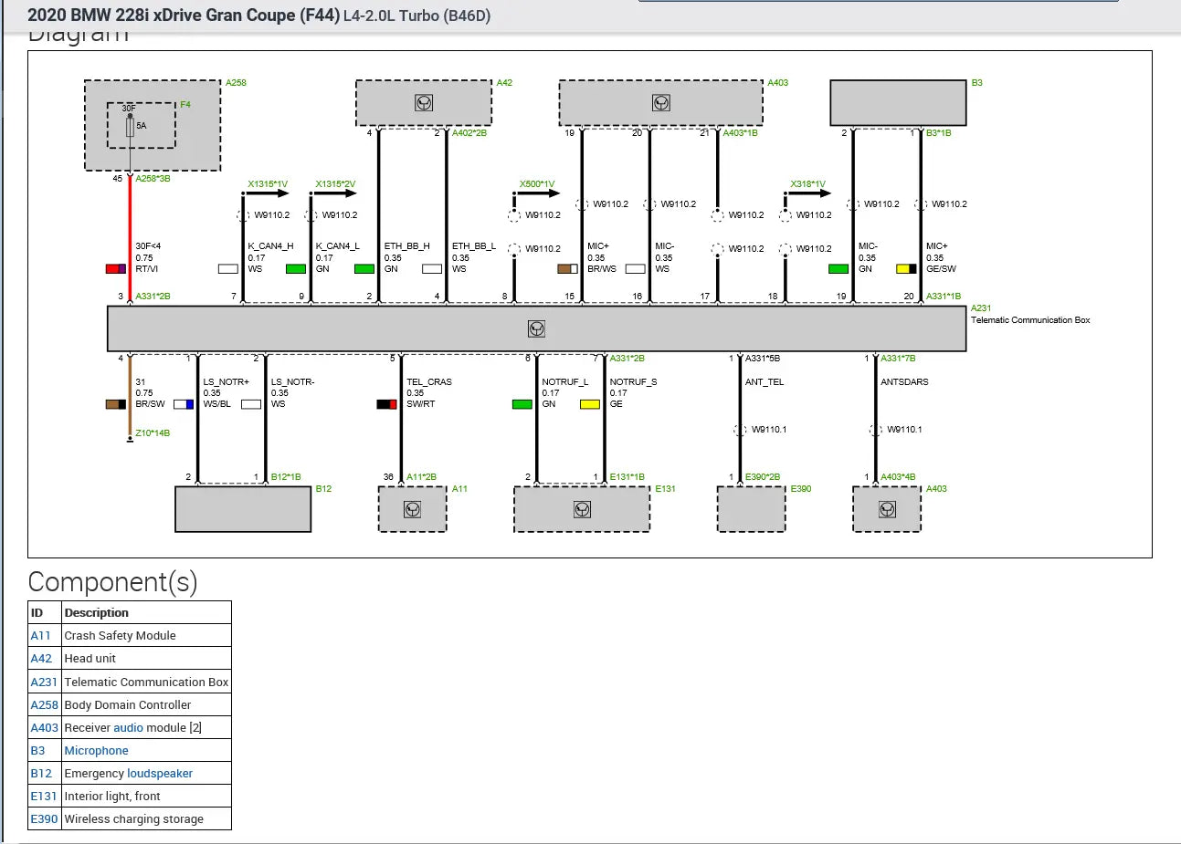Click the icon in the A403 box above connector A403*1B
The height and width of the screenshot is (844, 1181).
click(661, 103)
